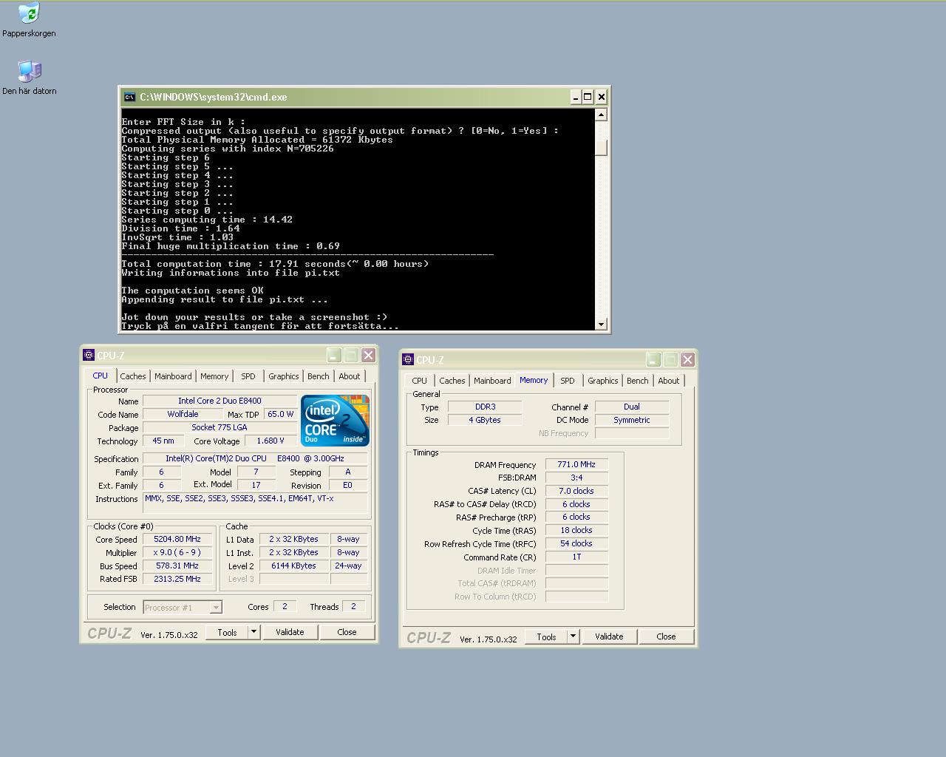Image resolution: width=946 pixels, height=757 pixels.
Task: Click Close button in left CPU-Z
Action: pos(347,632)
